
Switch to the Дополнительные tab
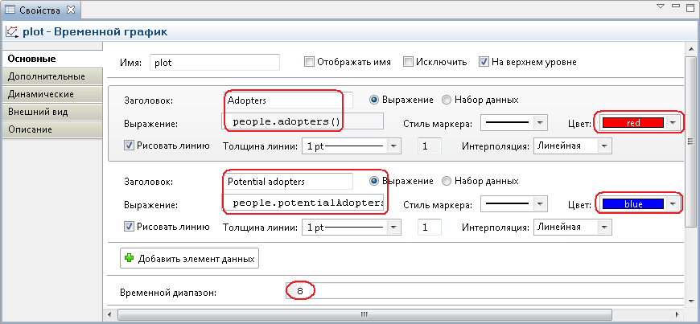(51, 76)
